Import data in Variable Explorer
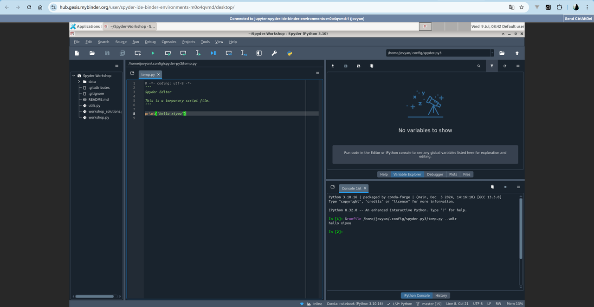The image size is (594, 307). (333, 66)
